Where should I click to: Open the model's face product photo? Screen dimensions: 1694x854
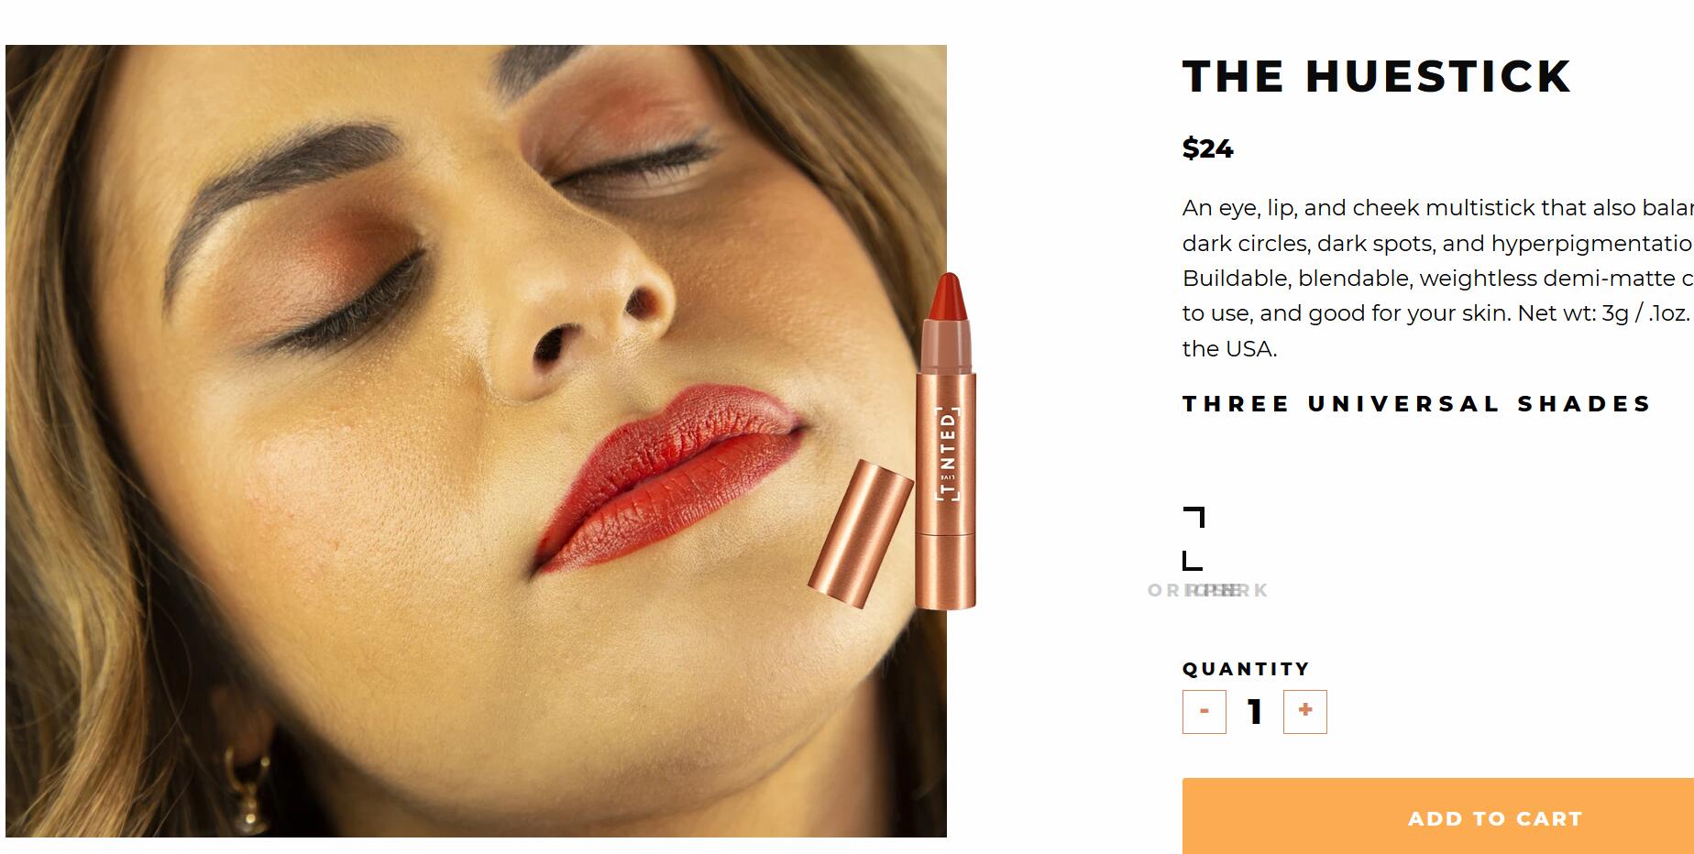476,441
